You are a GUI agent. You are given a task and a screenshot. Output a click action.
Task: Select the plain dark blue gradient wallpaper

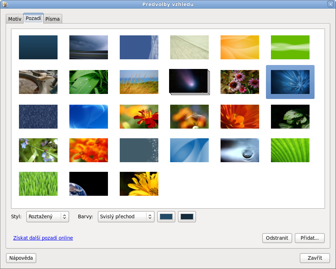[x=38, y=47]
